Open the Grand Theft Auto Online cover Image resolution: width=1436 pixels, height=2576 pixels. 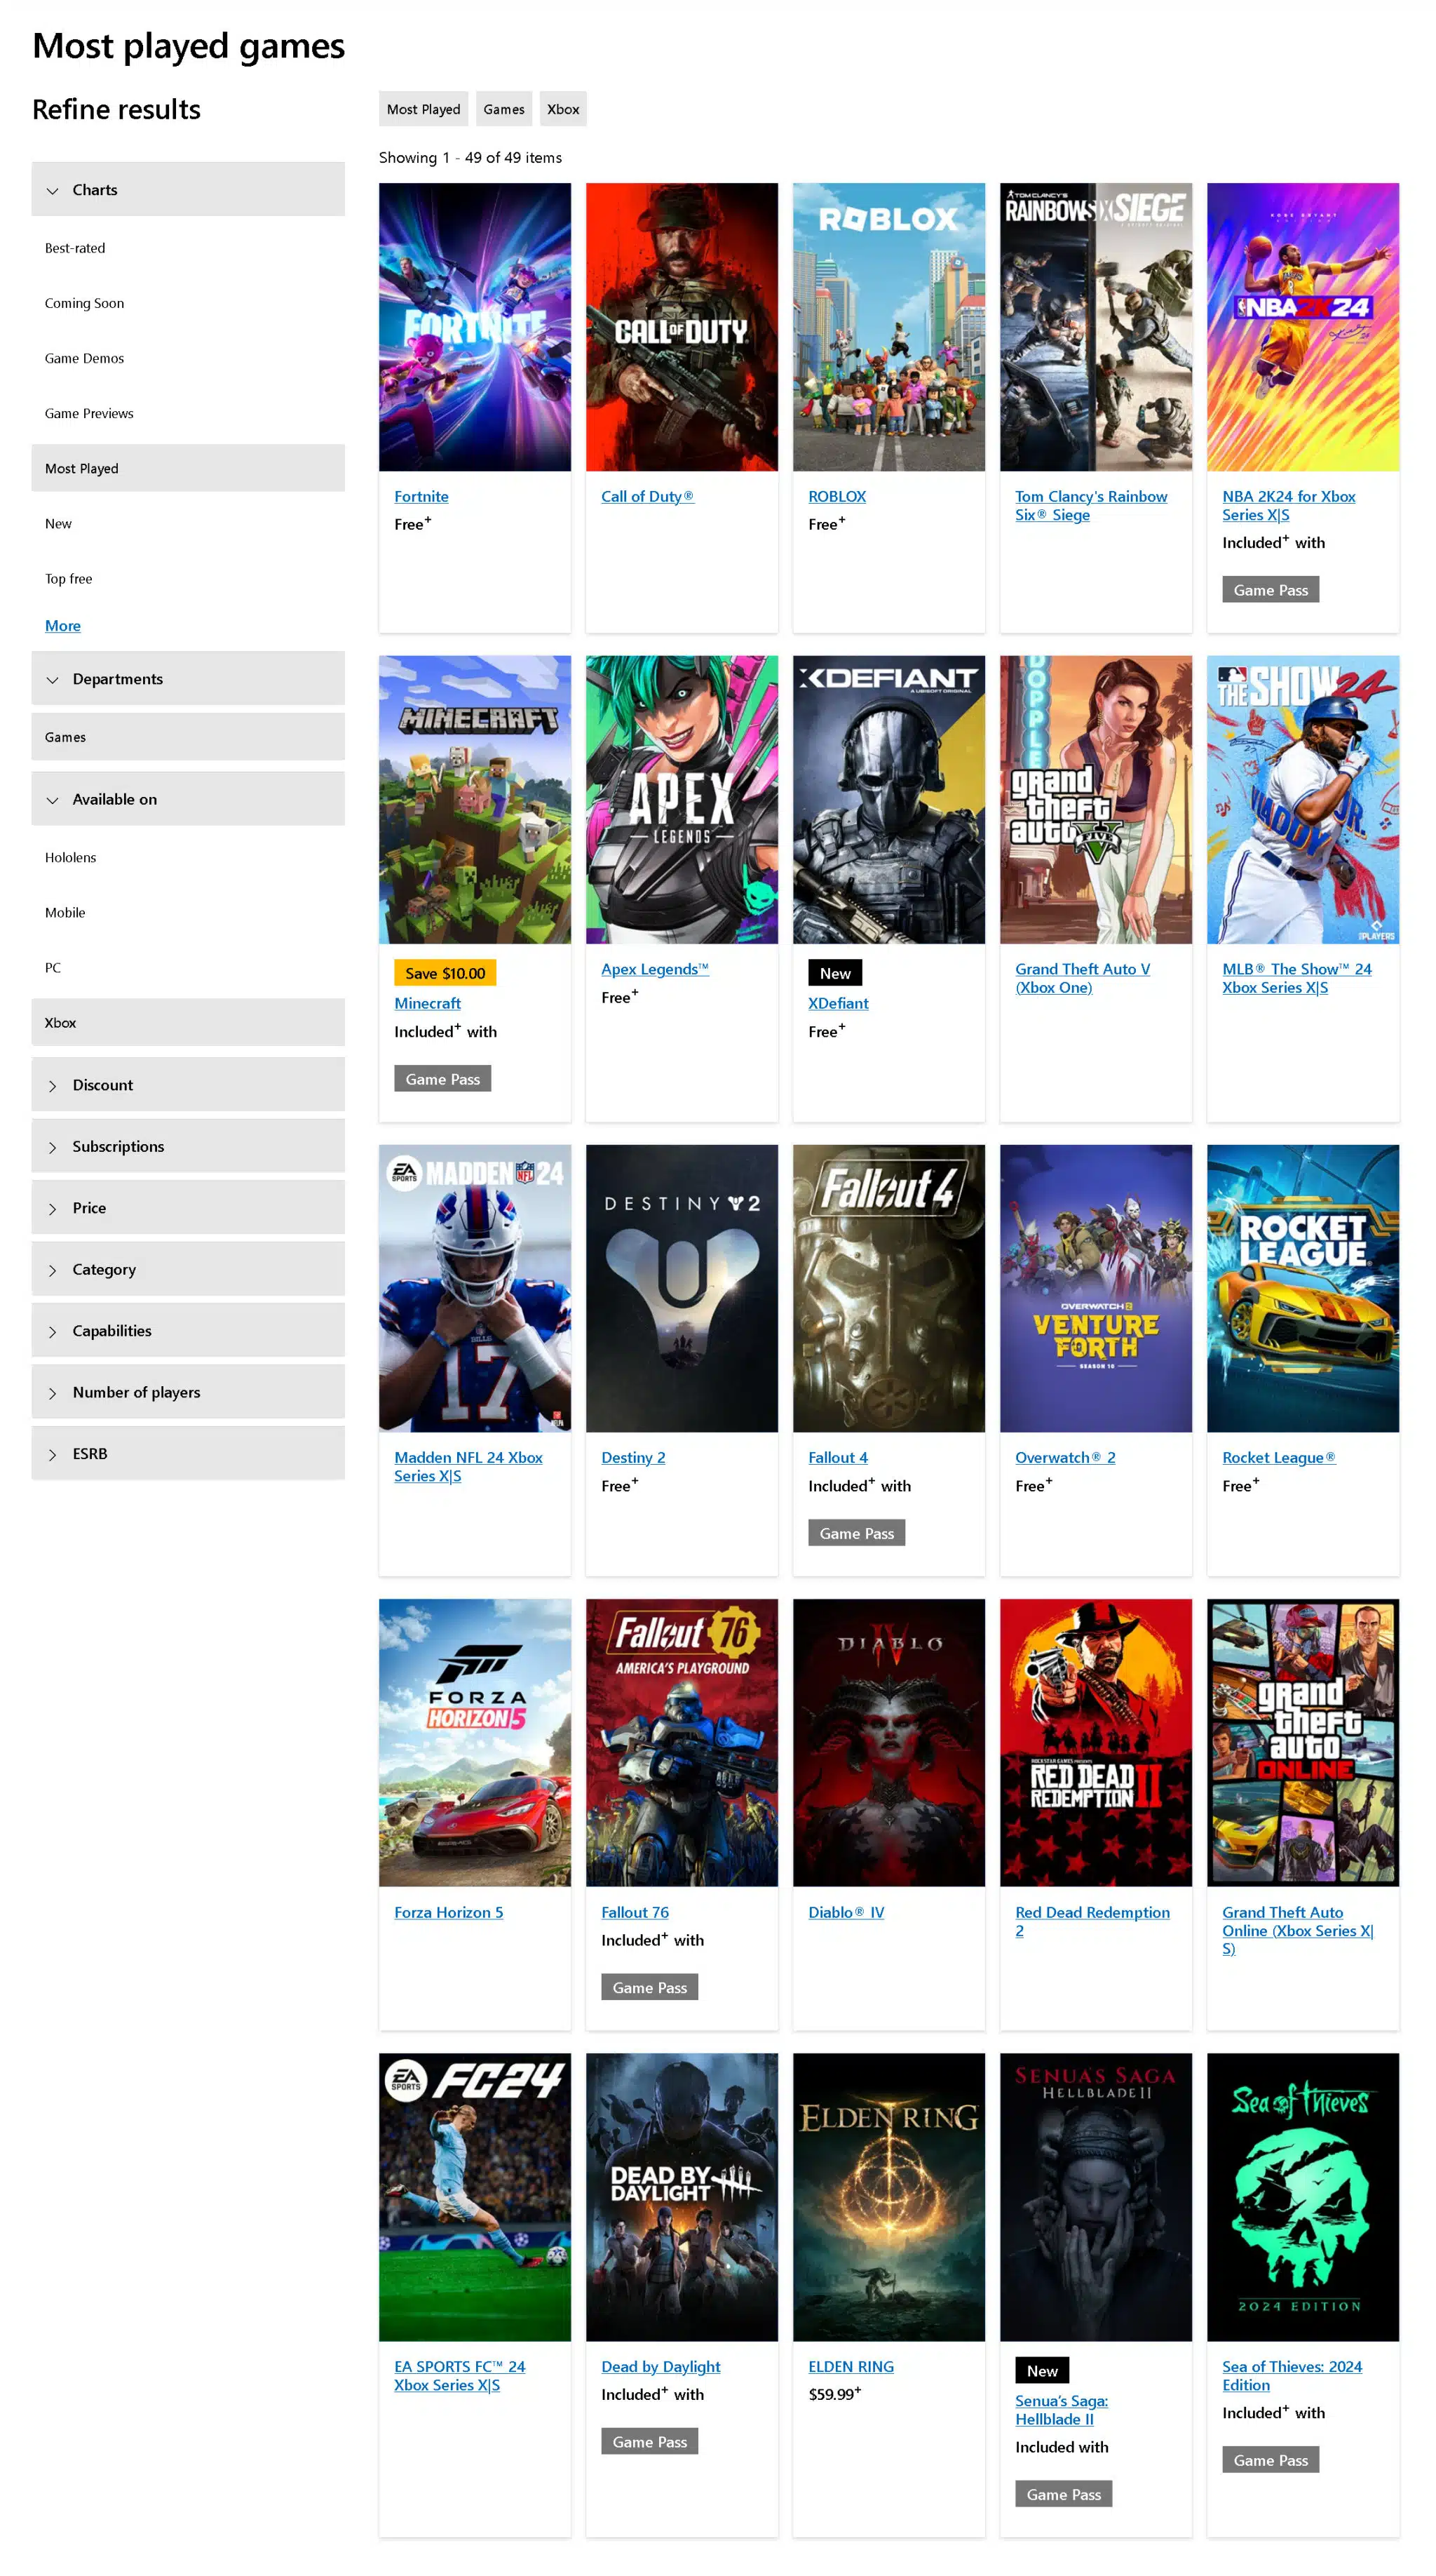tap(1303, 1743)
